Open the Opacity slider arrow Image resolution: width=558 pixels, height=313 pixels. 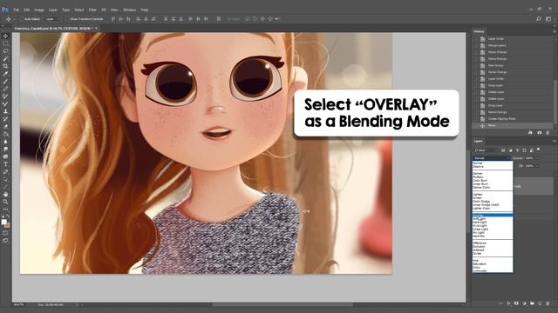pyautogui.click(x=537, y=158)
